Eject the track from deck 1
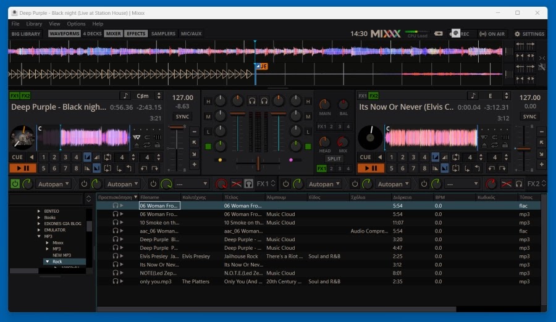Image resolution: width=556 pixels, height=322 pixels. coord(137,145)
